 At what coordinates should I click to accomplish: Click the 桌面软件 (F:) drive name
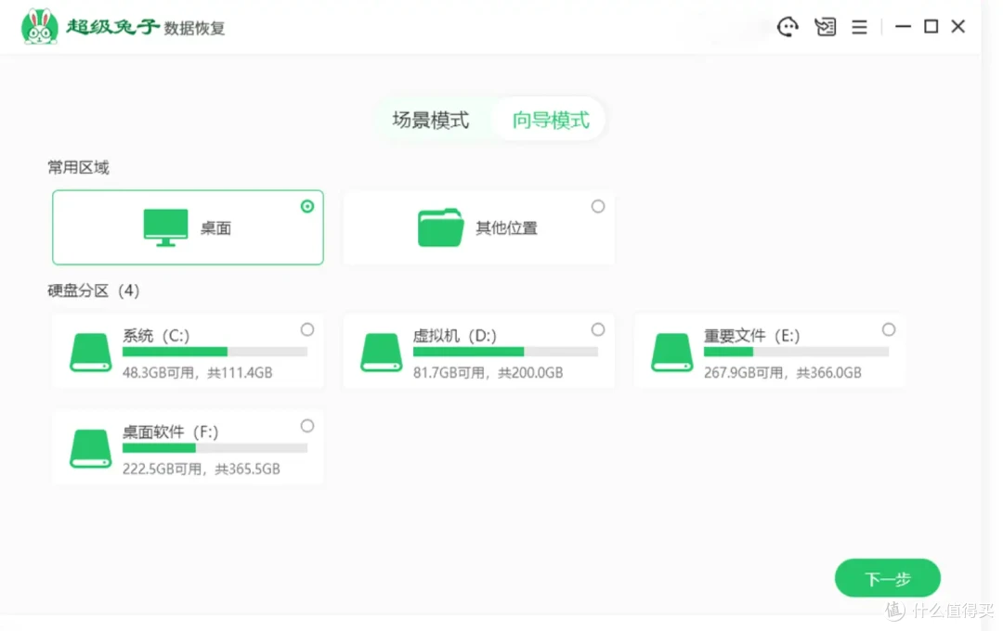[x=171, y=432]
